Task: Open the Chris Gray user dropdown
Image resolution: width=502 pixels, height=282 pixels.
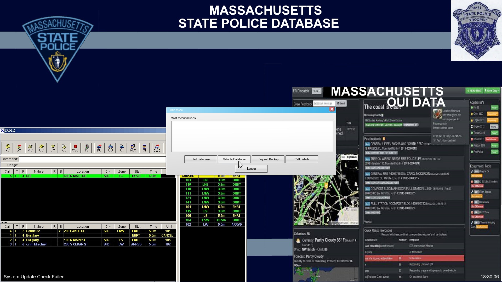Action: (492, 91)
